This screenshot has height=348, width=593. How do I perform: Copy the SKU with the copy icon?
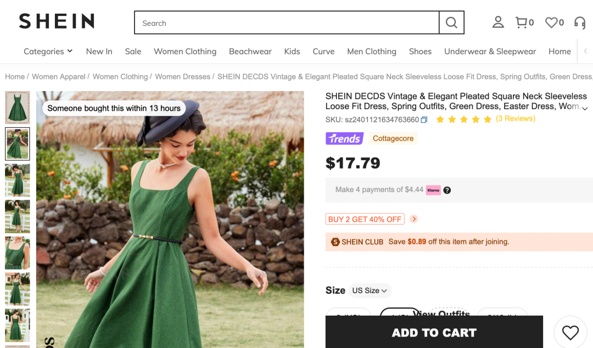click(424, 120)
